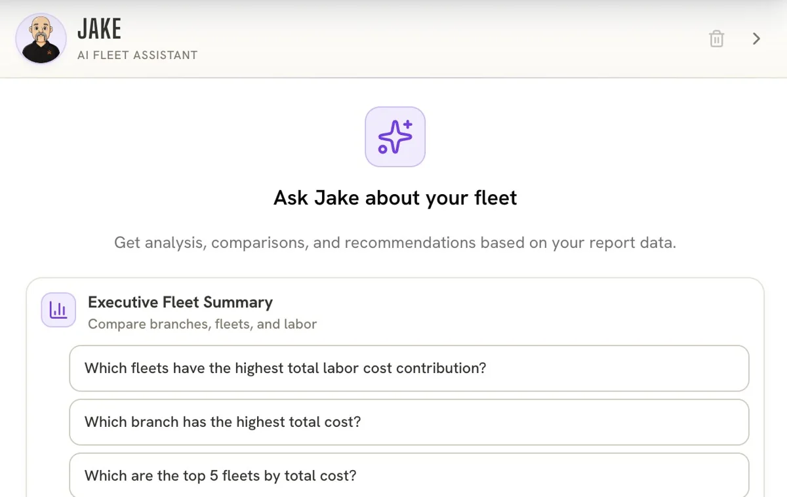The image size is (787, 497).
Task: Click Jake's avatar picture
Action: [x=41, y=39]
